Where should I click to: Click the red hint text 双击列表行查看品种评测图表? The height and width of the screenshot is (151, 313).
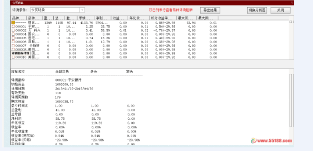(171, 10)
